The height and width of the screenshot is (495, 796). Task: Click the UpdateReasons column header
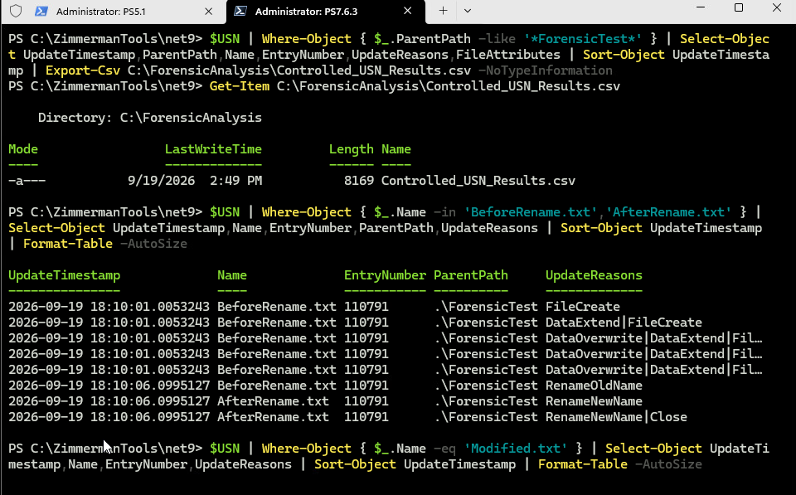coord(594,275)
